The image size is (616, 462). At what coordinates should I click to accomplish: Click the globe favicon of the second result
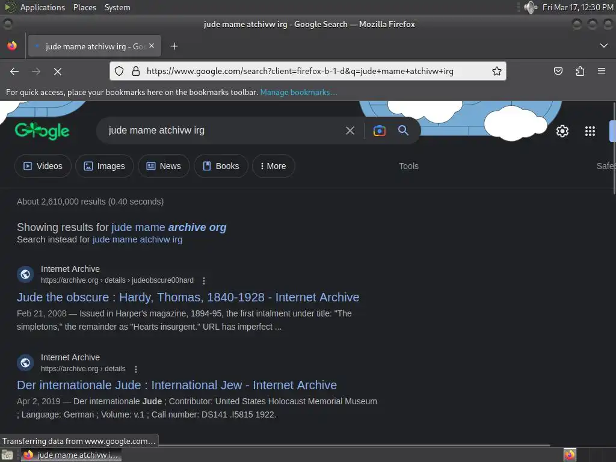[25, 362]
